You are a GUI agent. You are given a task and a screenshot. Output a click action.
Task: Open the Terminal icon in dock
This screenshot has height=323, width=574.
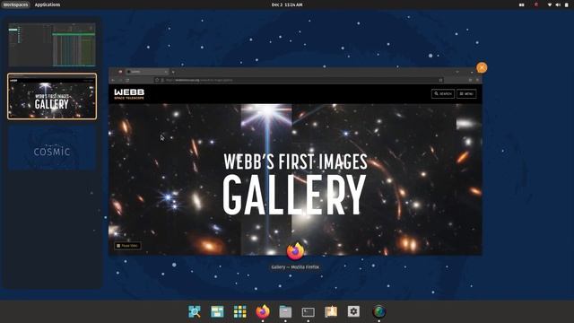(x=308, y=311)
